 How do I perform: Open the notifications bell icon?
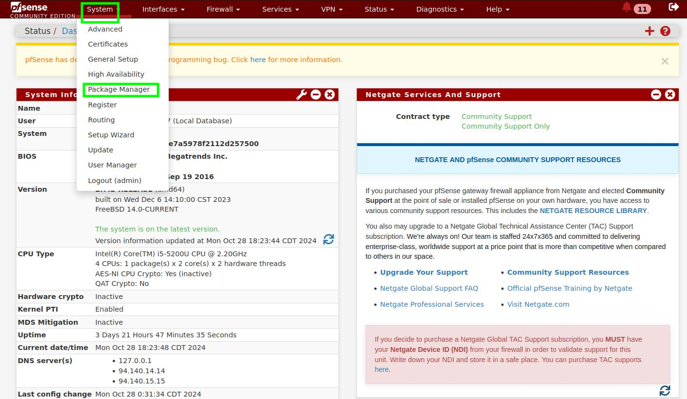[x=627, y=7]
